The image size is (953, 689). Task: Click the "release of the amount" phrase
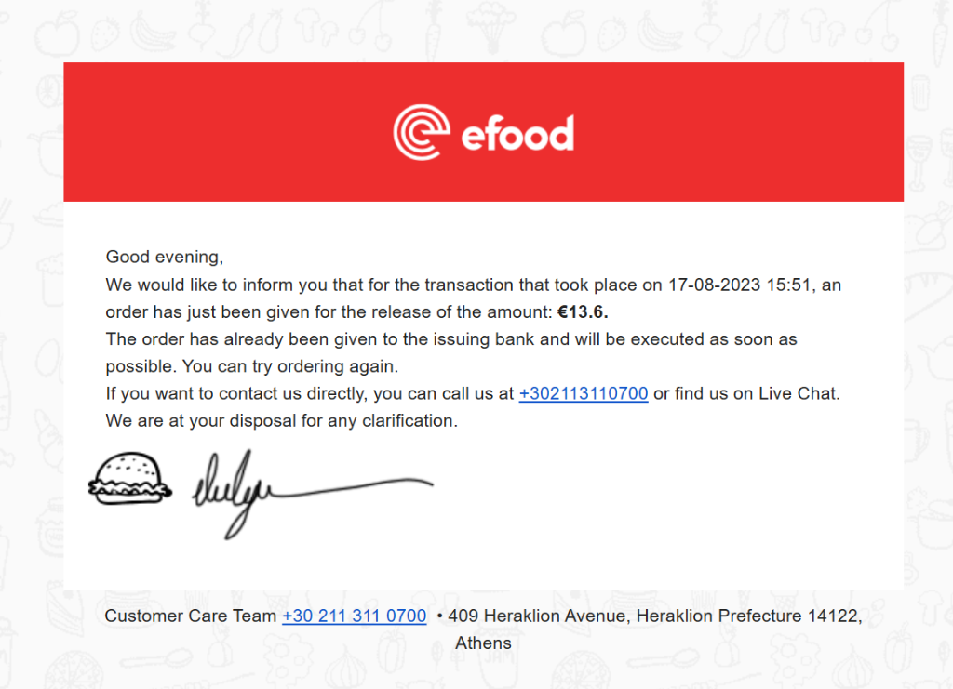(x=468, y=311)
